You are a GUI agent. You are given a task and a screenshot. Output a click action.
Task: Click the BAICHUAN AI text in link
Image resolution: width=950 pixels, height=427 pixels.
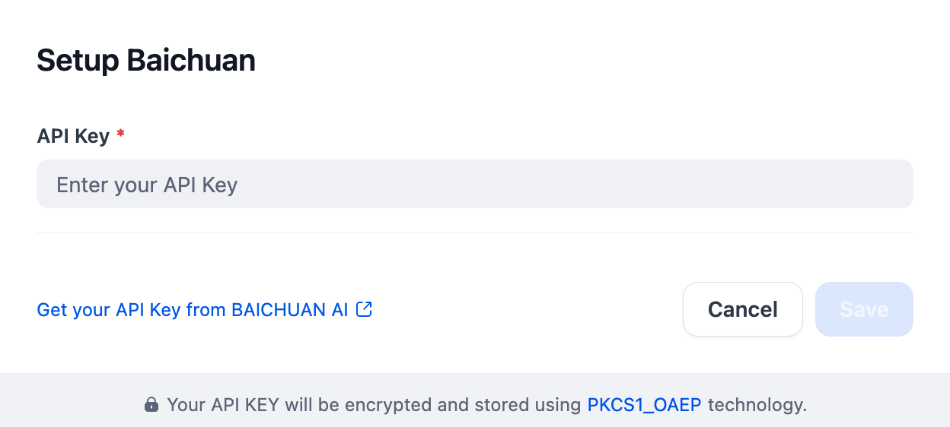click(x=289, y=310)
